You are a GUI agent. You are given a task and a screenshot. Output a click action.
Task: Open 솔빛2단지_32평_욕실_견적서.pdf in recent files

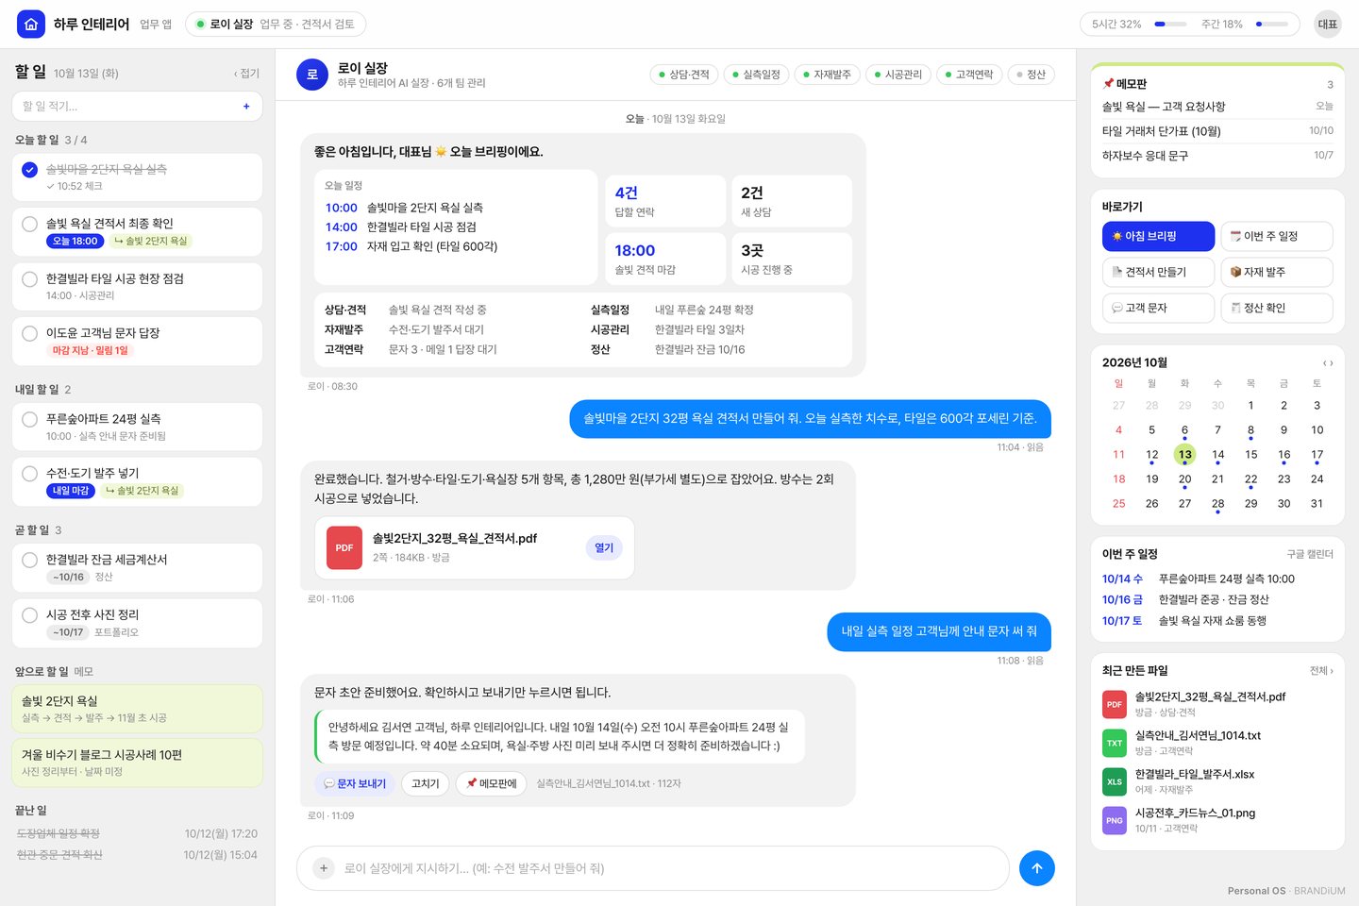tap(1217, 704)
